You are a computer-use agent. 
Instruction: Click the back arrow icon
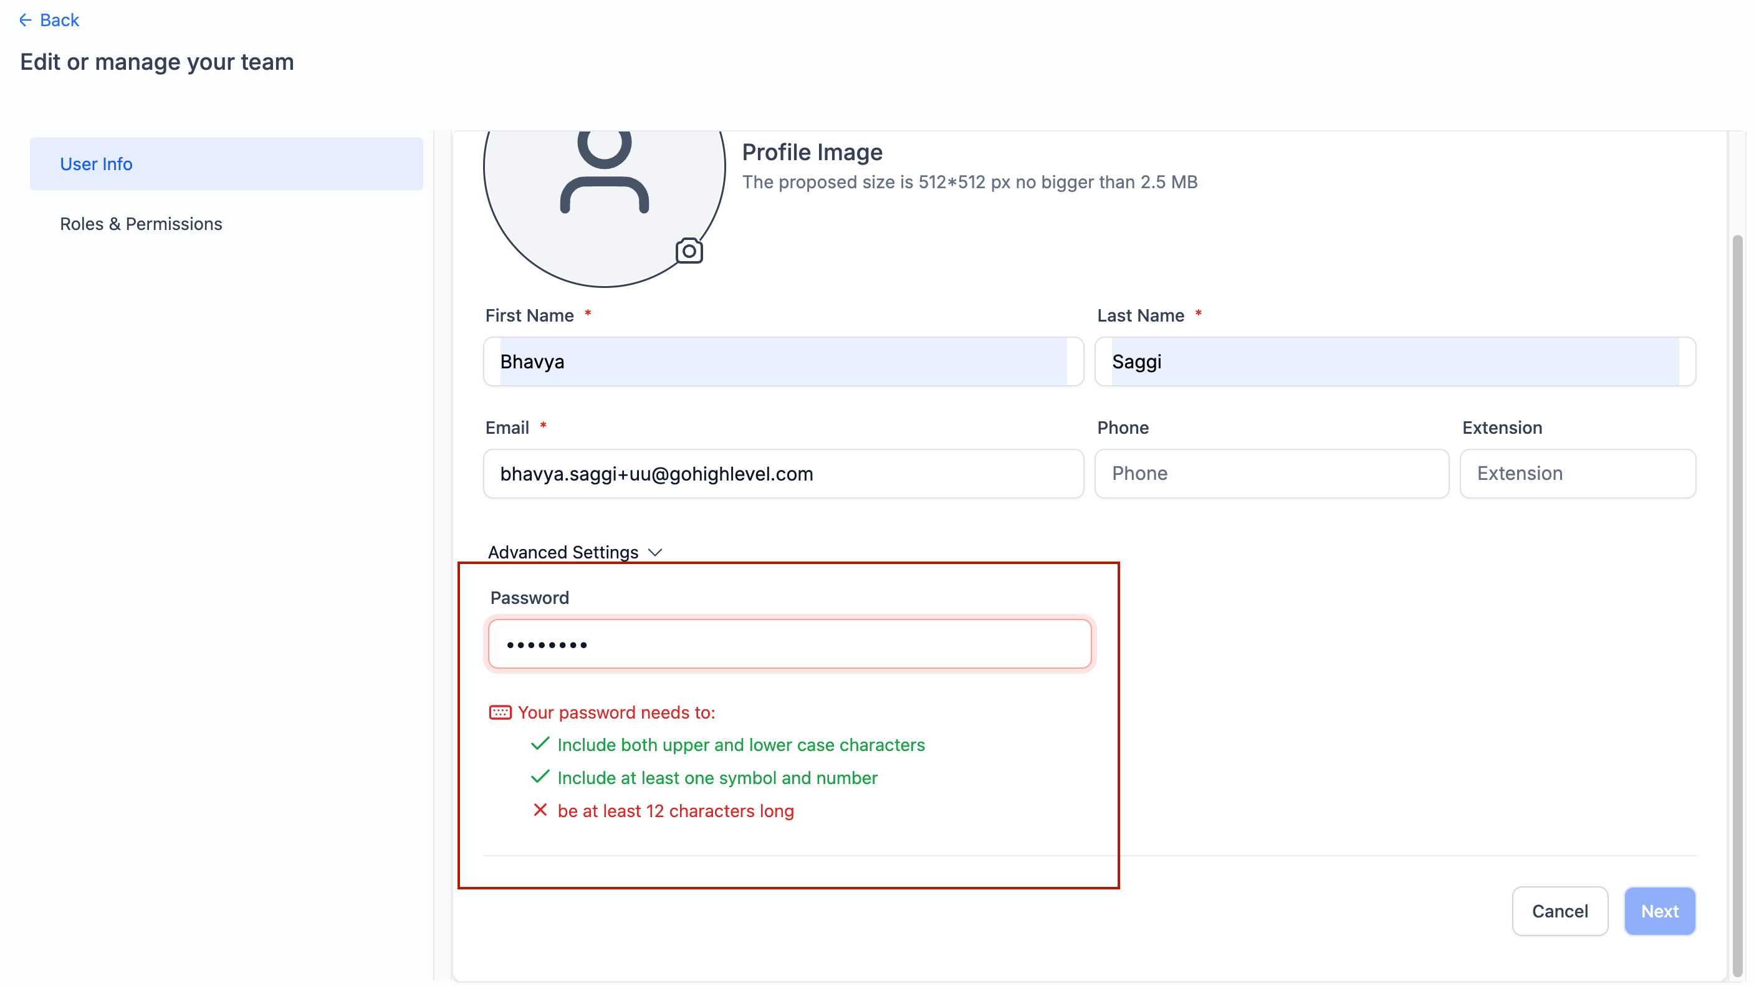(x=25, y=21)
